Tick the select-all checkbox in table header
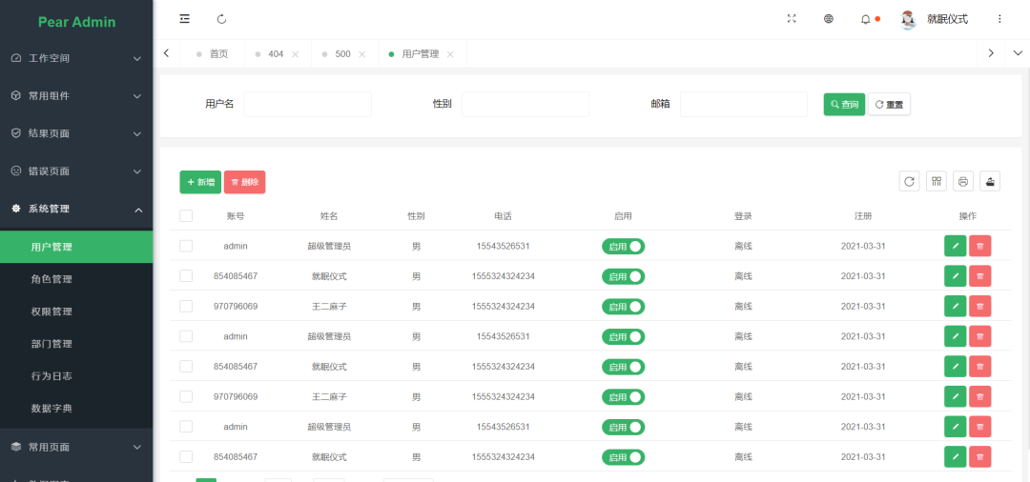 [186, 215]
